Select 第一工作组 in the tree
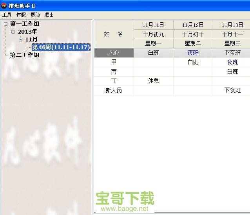Screen dimensions: 250x215 (25, 24)
